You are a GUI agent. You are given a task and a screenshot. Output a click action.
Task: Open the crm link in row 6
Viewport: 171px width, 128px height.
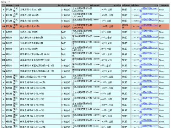pyautogui.click(x=149, y=82)
